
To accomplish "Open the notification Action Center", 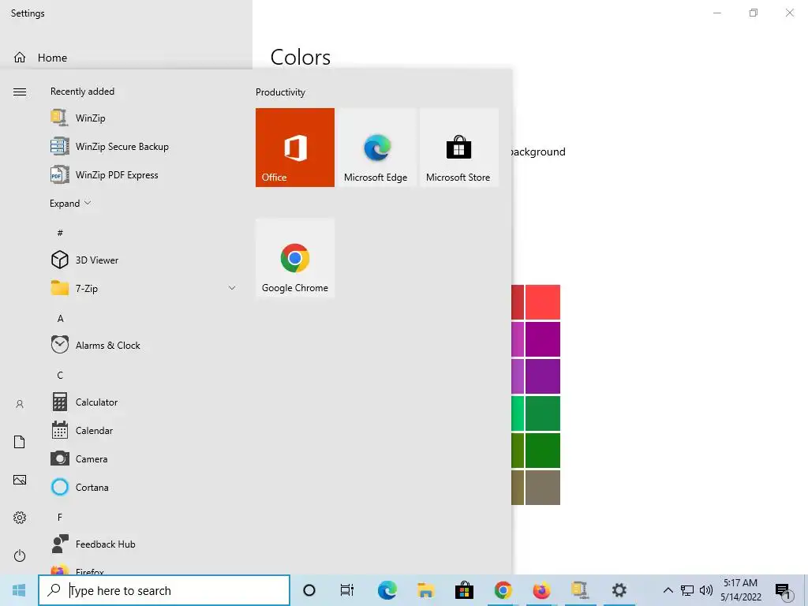I will (784, 591).
